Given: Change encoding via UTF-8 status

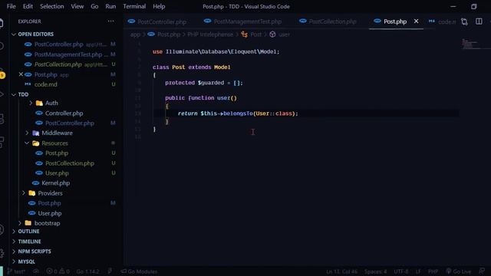Looking at the screenshot, I should coord(401,271).
